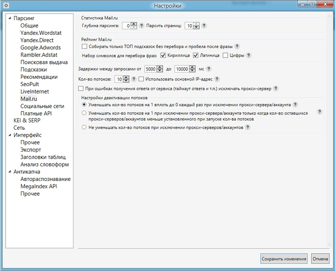The width and height of the screenshot is (335, 271).
Task: Collapse the Антикапча tree node
Action: pos(10,172)
